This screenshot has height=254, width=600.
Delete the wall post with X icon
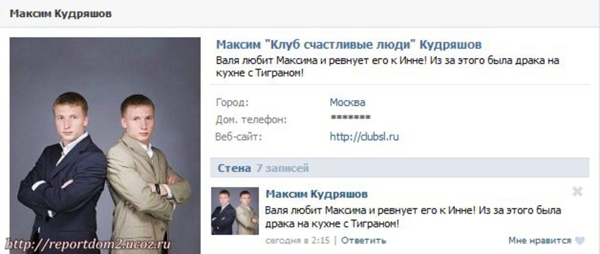[577, 192]
